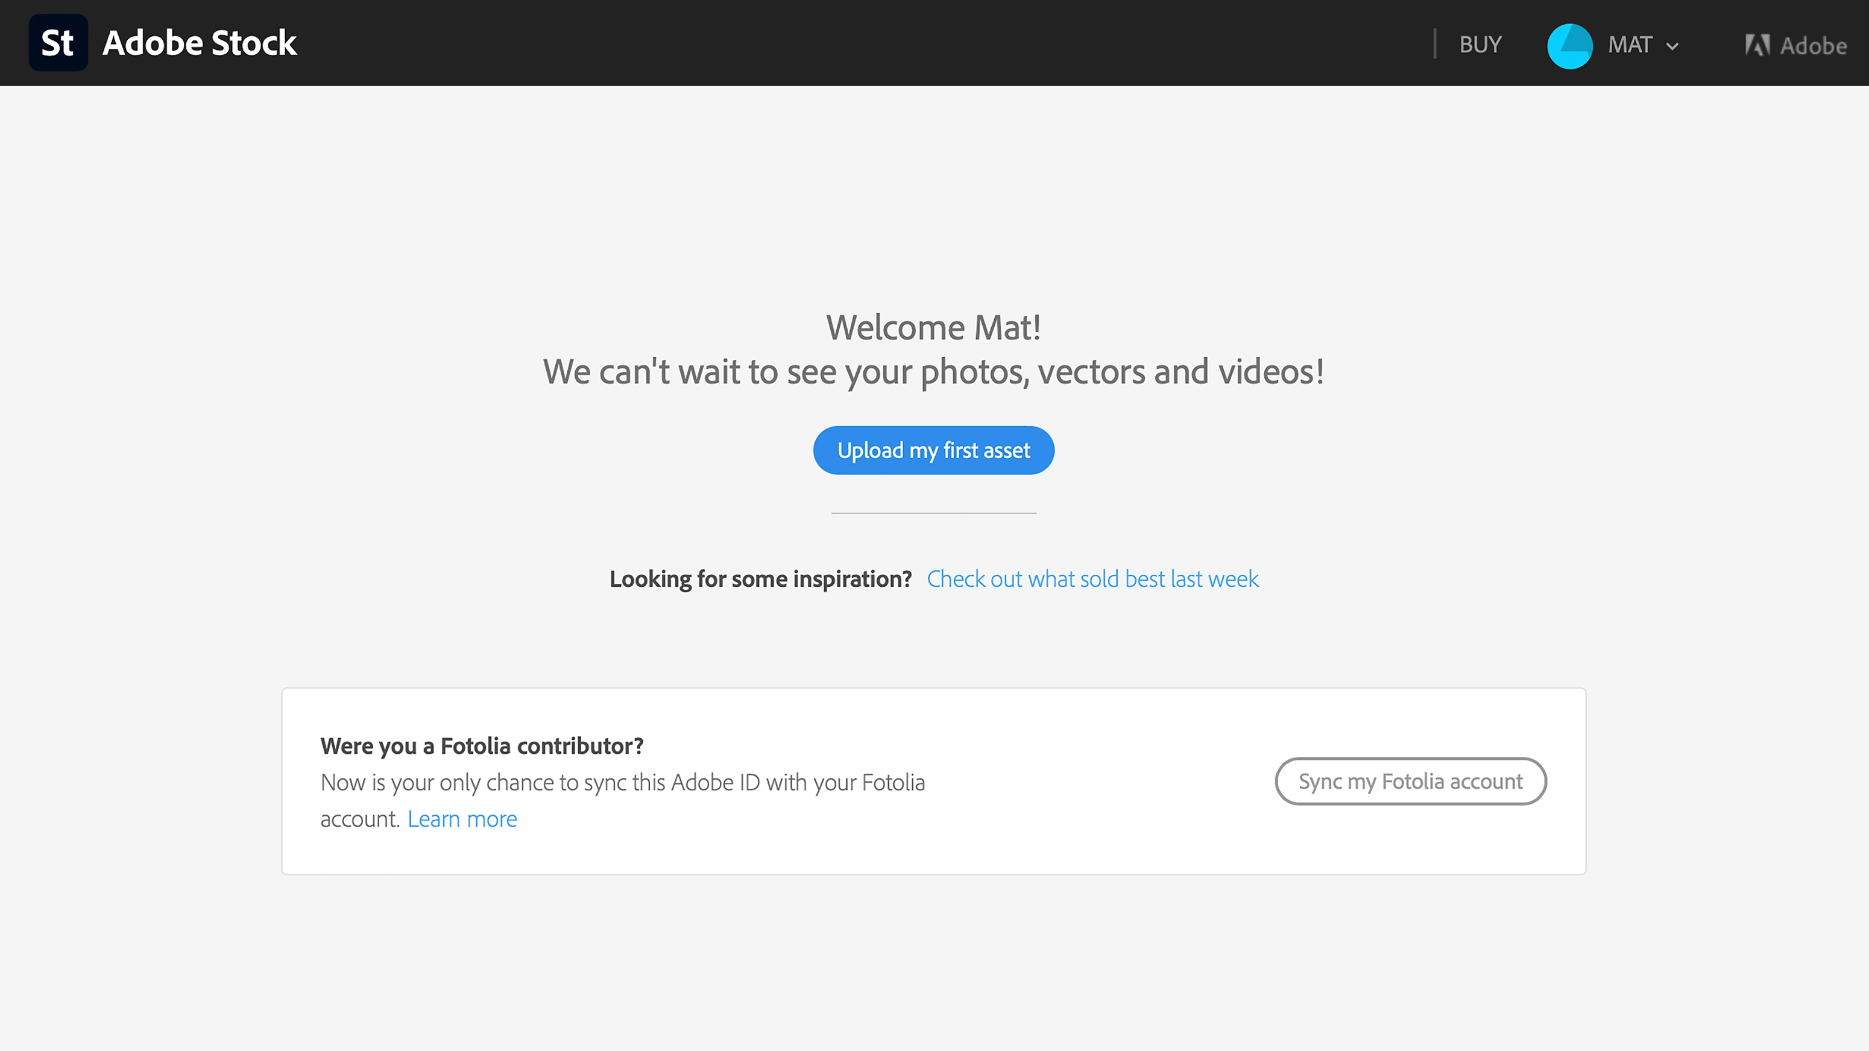This screenshot has width=1869, height=1051.
Task: Expand the MAT dropdown chevron
Action: tap(1672, 46)
